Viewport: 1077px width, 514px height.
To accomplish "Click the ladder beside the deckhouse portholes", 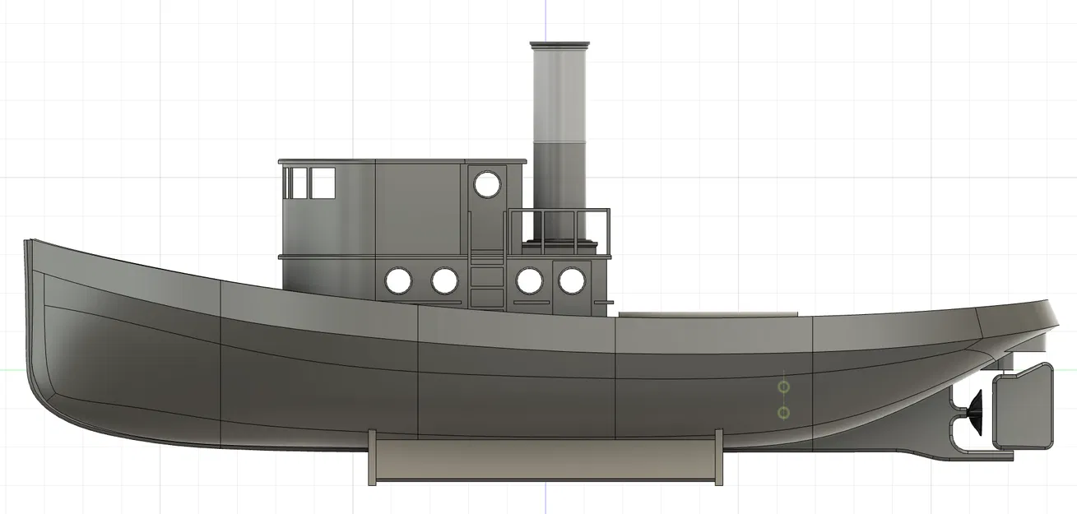I will click(487, 271).
